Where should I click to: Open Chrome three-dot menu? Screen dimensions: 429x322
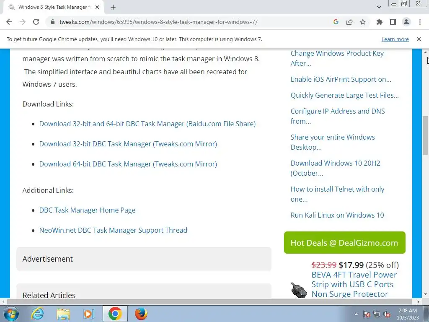coord(420,22)
